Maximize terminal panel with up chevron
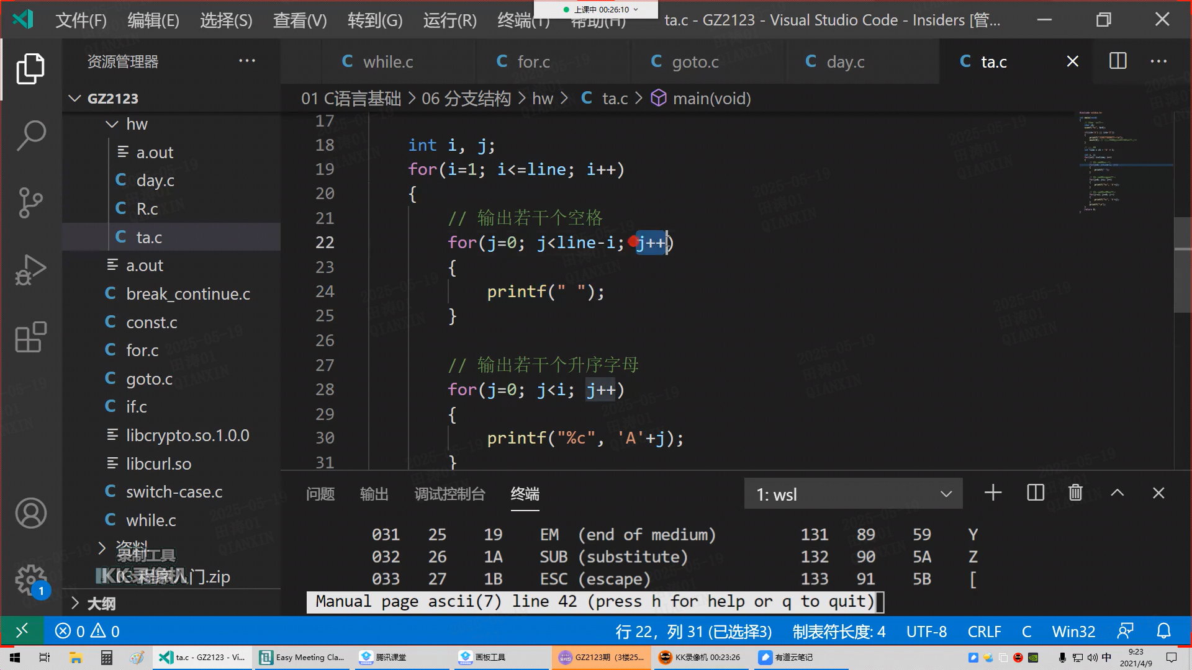This screenshot has width=1192, height=670. [x=1117, y=493]
